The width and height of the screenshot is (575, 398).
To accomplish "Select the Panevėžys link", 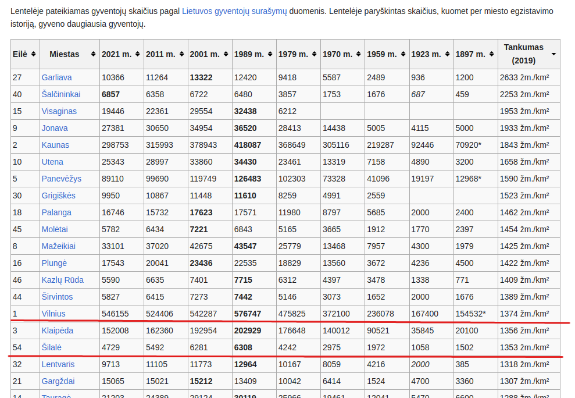I will 61,179.
